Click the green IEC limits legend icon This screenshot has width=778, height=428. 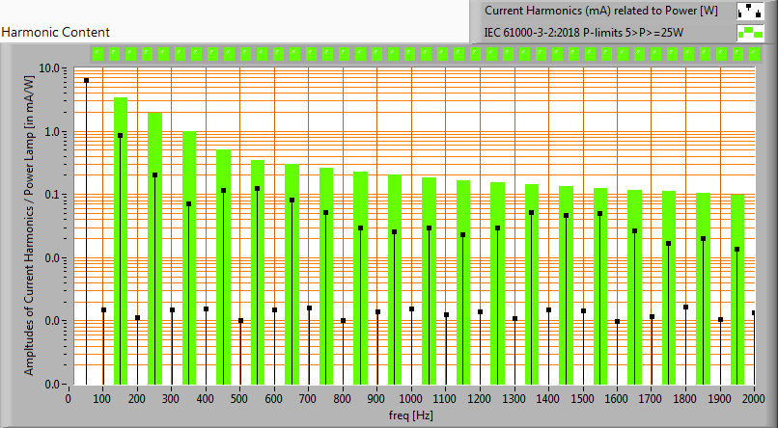749,32
